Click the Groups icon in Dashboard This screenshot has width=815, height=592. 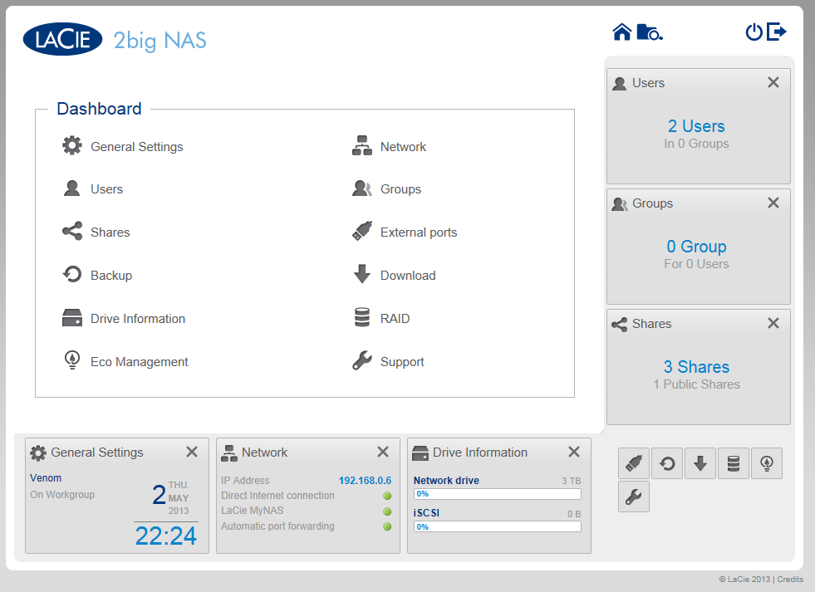(361, 188)
